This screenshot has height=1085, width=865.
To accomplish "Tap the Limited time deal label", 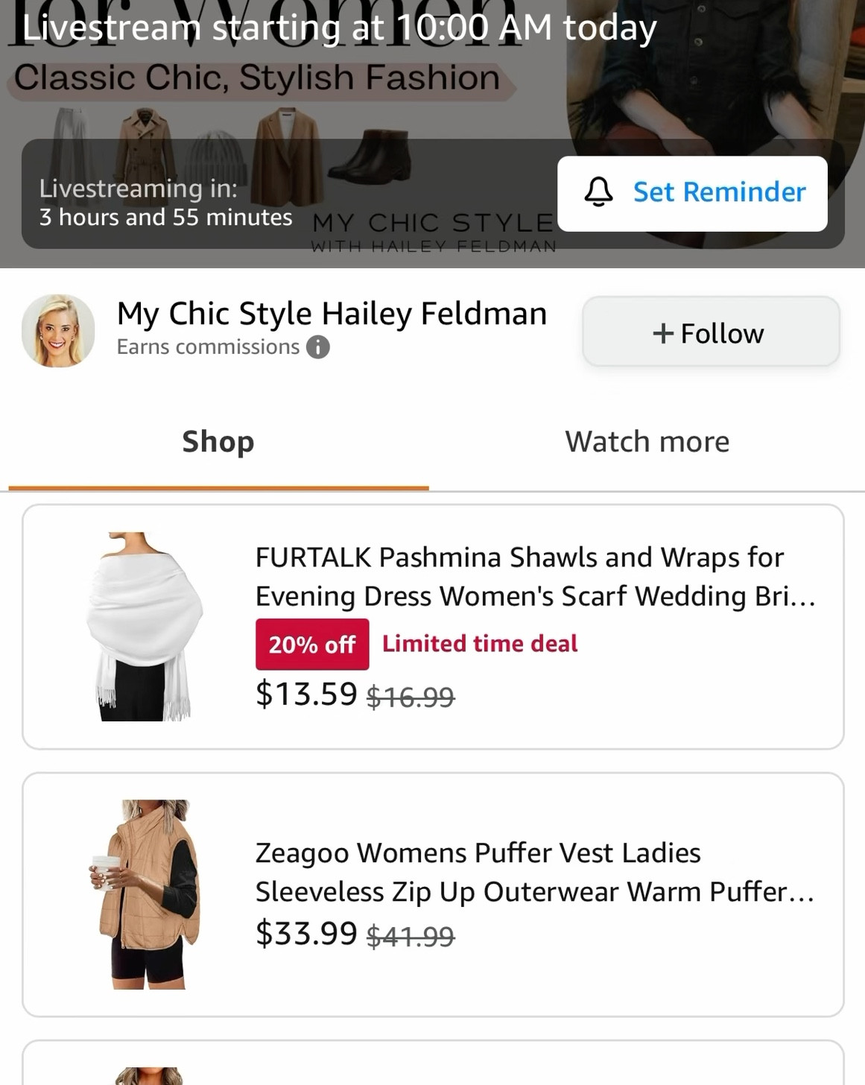I will pyautogui.click(x=480, y=643).
